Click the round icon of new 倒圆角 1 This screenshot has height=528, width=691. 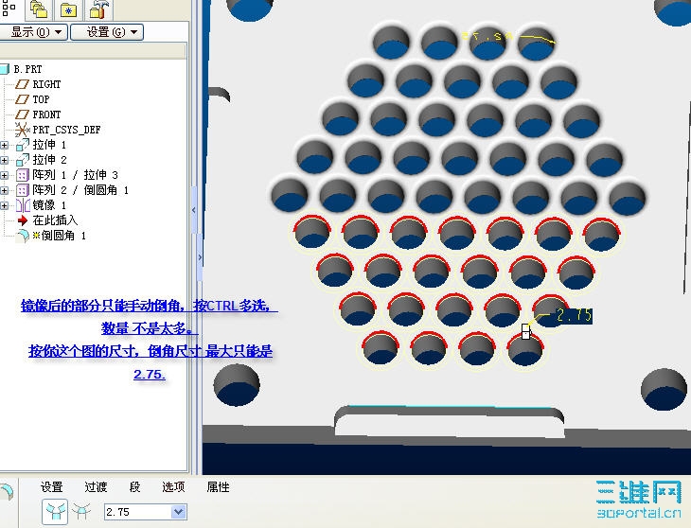tap(22, 236)
